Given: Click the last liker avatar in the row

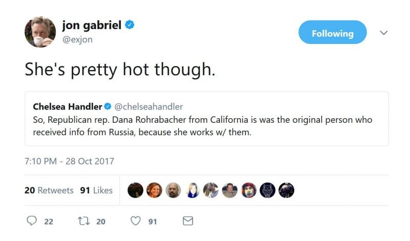Looking at the screenshot, I should click(286, 190).
